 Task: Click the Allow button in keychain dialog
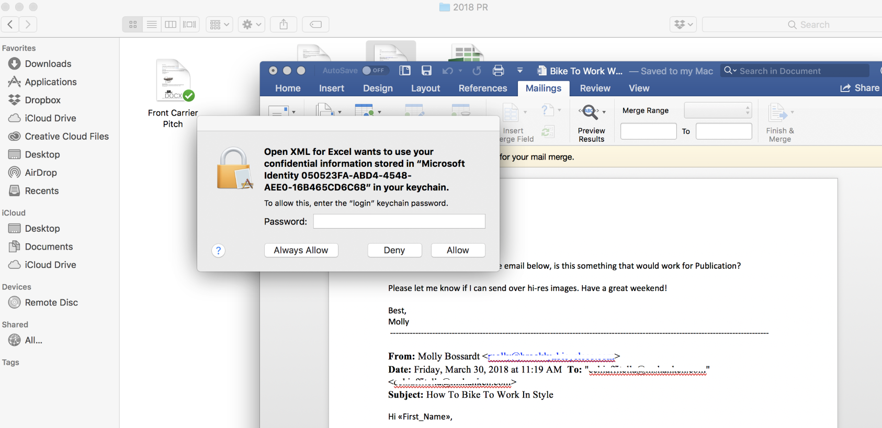tap(458, 250)
